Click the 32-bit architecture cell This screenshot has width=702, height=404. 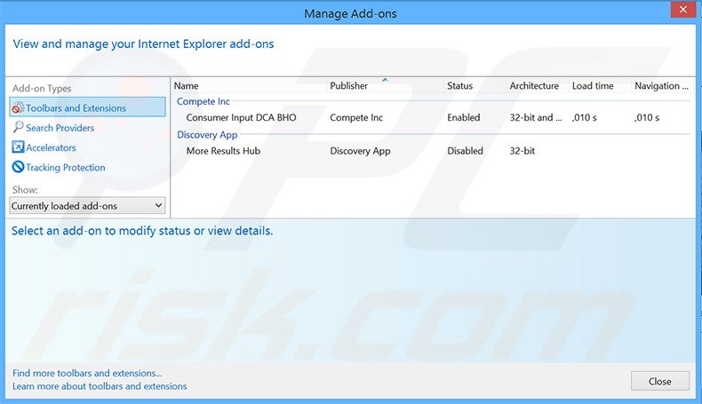coord(522,151)
